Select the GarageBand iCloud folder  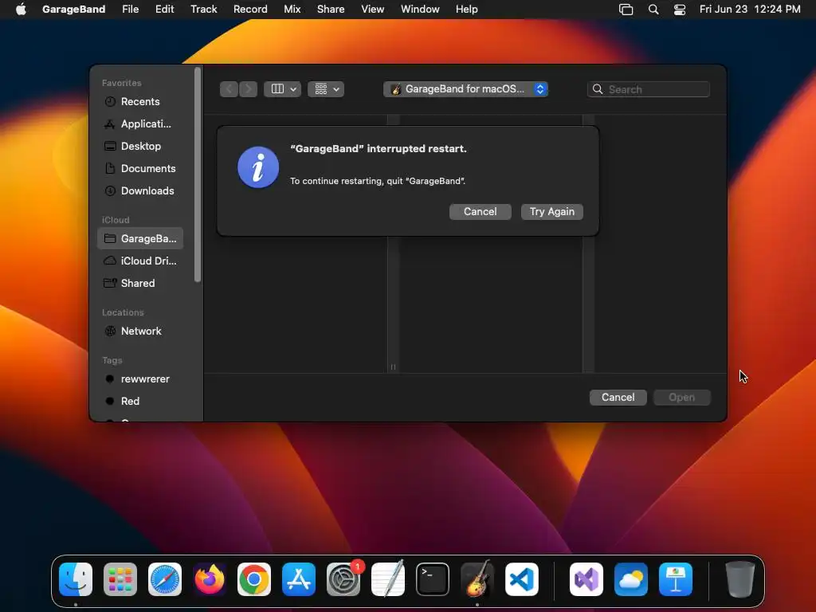point(140,238)
